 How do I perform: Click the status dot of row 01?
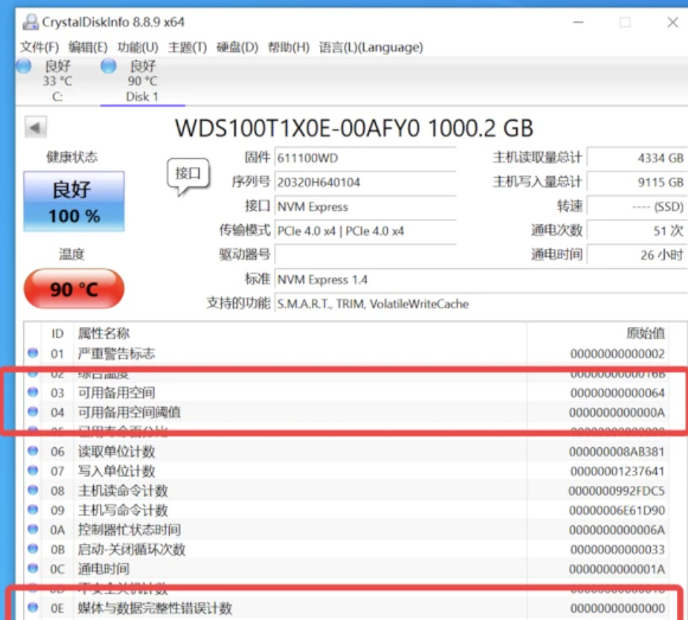pos(33,352)
